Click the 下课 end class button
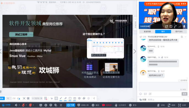This screenshot has width=189, height=108. (71, 105)
